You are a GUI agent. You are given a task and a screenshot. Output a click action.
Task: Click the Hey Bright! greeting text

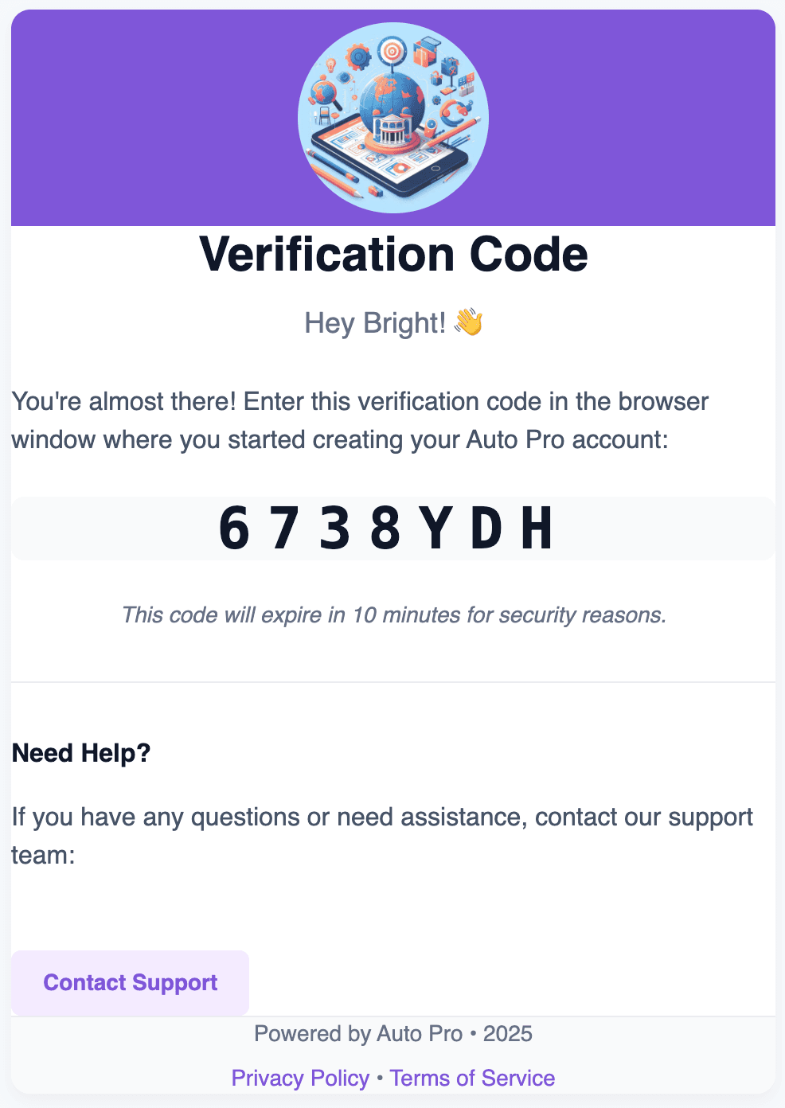(x=375, y=323)
